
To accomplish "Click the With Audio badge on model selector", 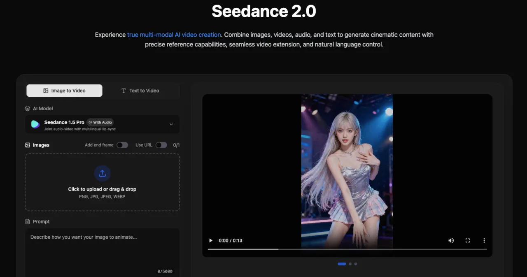I will 100,122.
